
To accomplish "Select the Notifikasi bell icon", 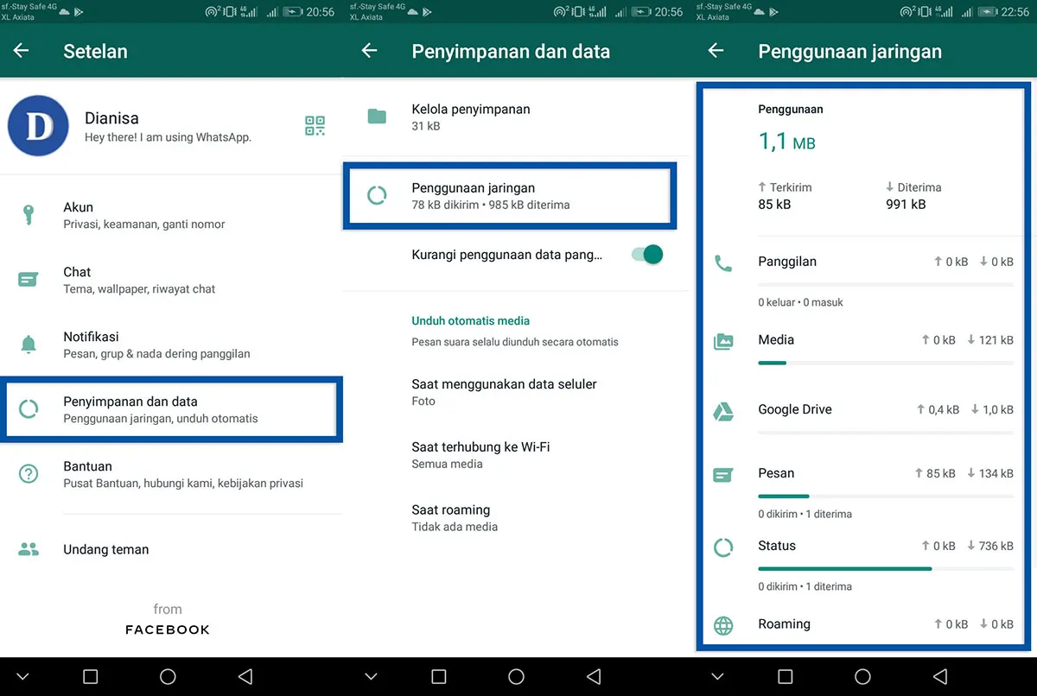I will [x=29, y=344].
